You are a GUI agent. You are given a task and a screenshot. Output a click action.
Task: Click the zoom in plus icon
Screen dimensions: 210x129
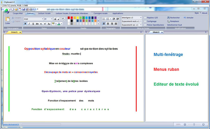[x=204, y=124]
